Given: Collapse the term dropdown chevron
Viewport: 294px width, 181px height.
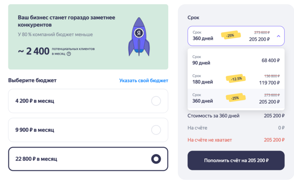Looking at the screenshot, I should point(278,36).
